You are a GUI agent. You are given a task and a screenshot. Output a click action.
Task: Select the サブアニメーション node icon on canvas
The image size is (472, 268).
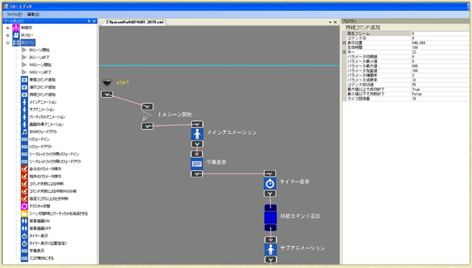point(271,249)
